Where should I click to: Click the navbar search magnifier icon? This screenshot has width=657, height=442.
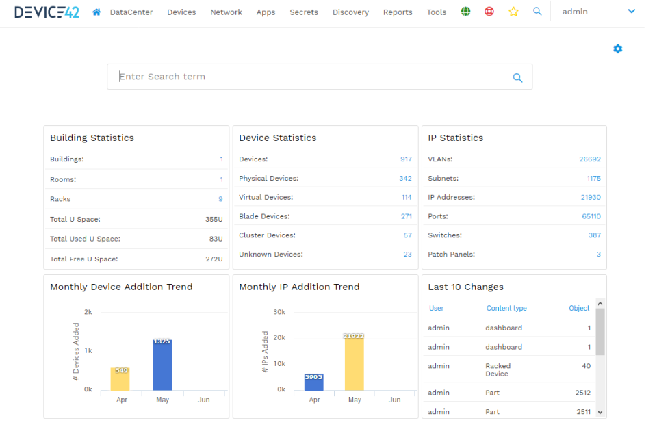click(x=537, y=12)
